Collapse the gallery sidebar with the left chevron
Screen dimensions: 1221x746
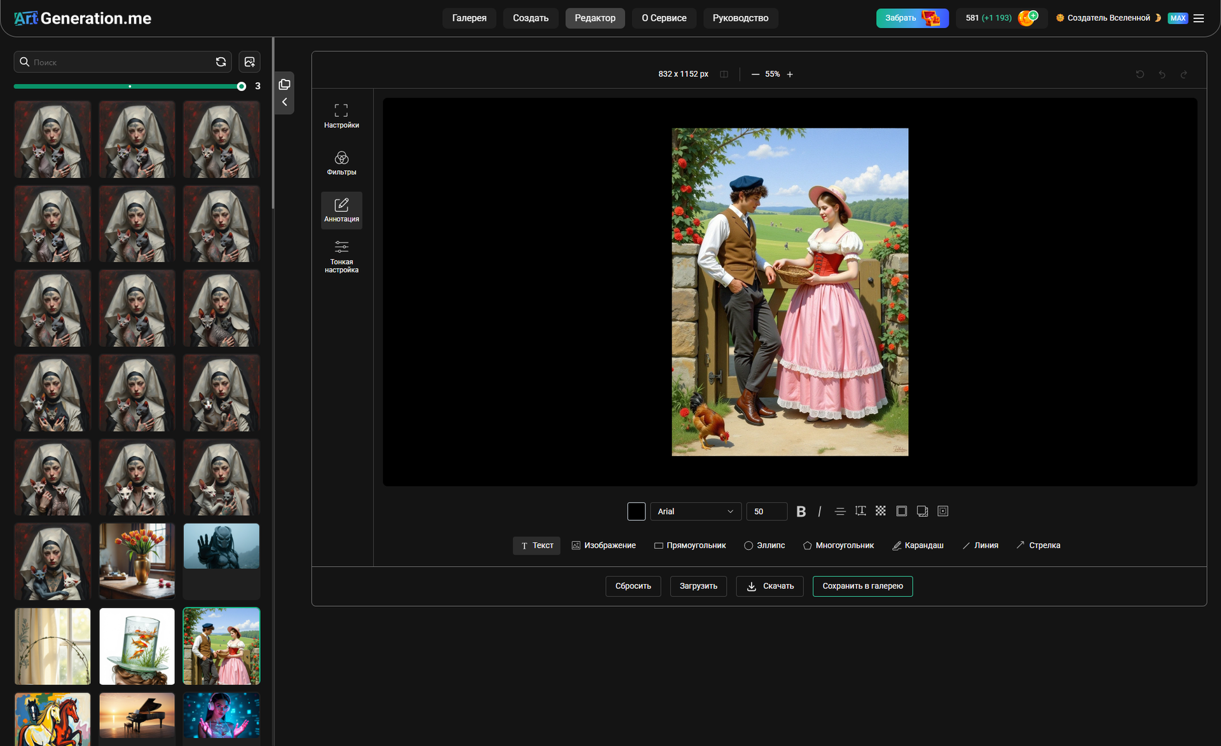coord(284,102)
